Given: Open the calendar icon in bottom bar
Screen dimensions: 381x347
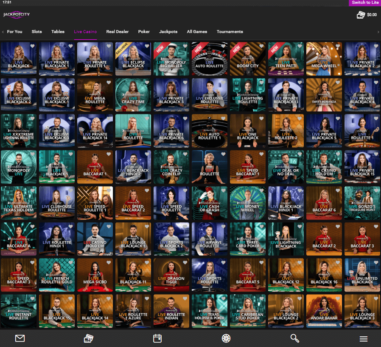Looking at the screenshot, I should pyautogui.click(x=157, y=338).
